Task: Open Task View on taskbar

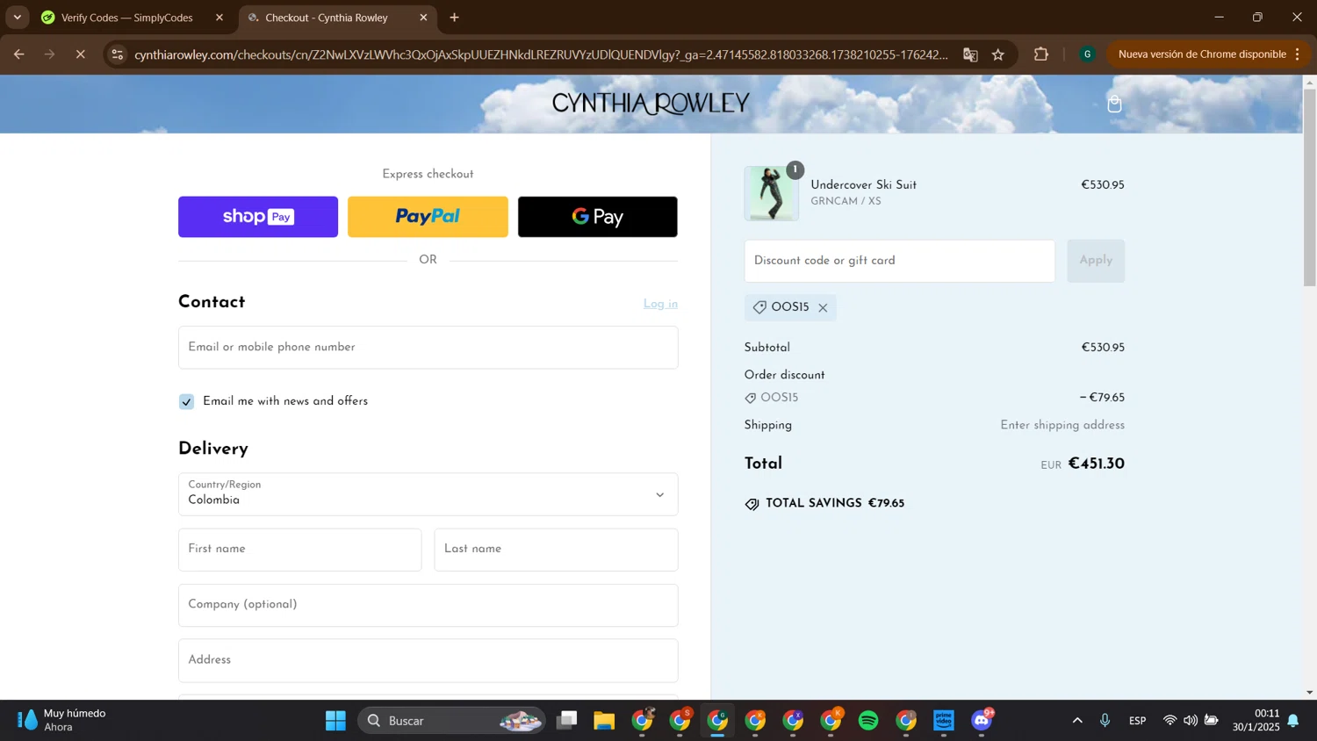Action: click(567, 721)
